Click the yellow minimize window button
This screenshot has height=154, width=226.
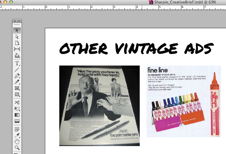click(5, 2)
